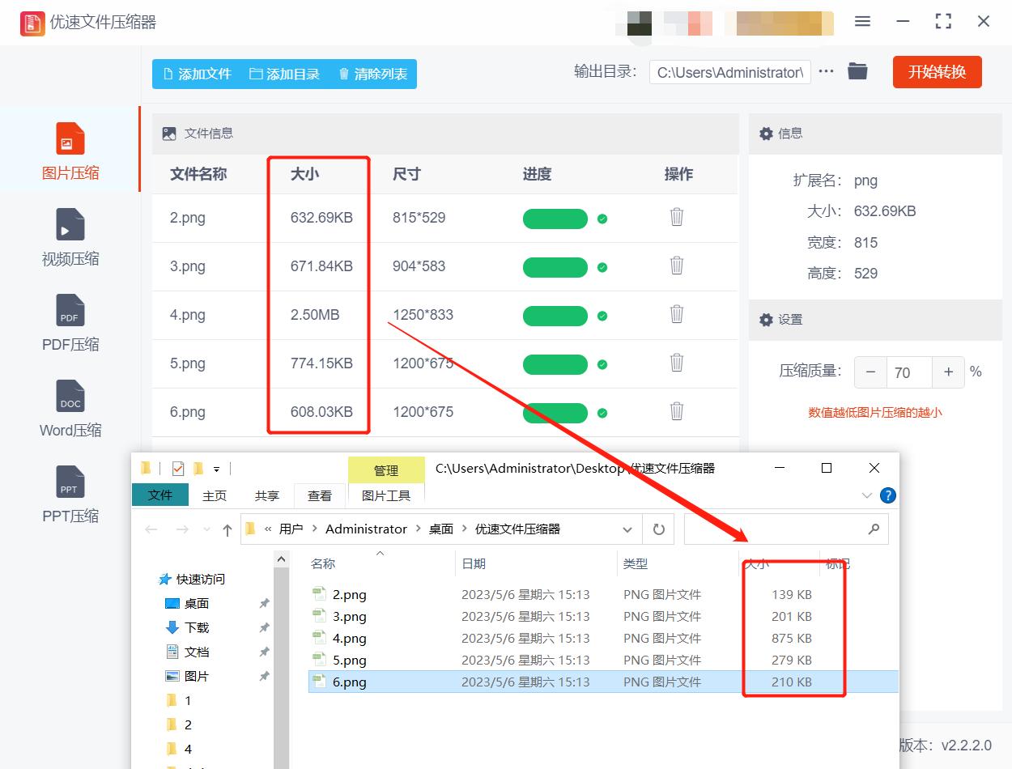Image resolution: width=1012 pixels, height=769 pixels.
Task: Click the 开始转换 button
Action: [937, 71]
